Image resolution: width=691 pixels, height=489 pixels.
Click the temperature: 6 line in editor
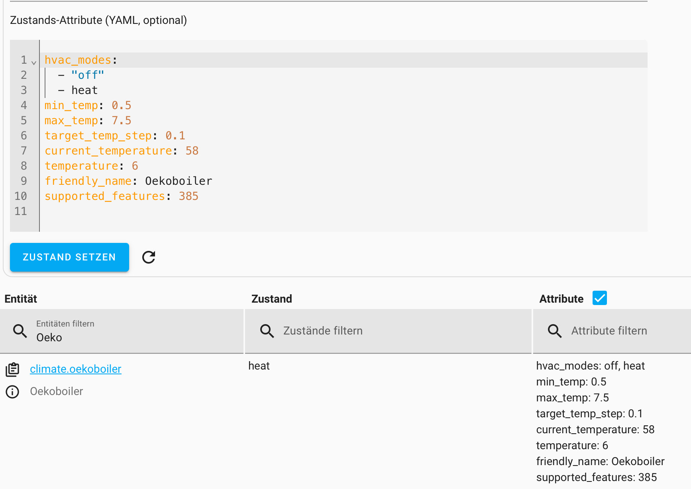pos(91,166)
